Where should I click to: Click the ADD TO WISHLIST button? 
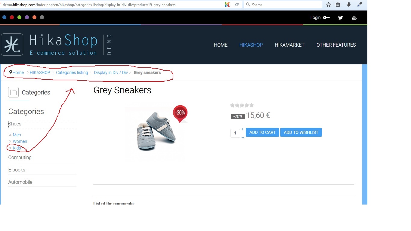301,132
